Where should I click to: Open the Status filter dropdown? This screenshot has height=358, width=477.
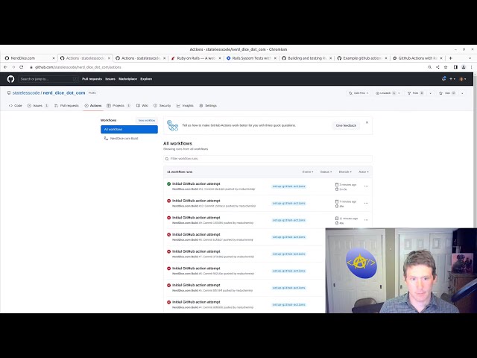326,172
